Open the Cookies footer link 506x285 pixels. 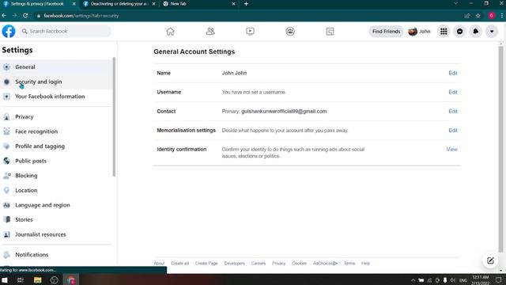pyautogui.click(x=299, y=264)
